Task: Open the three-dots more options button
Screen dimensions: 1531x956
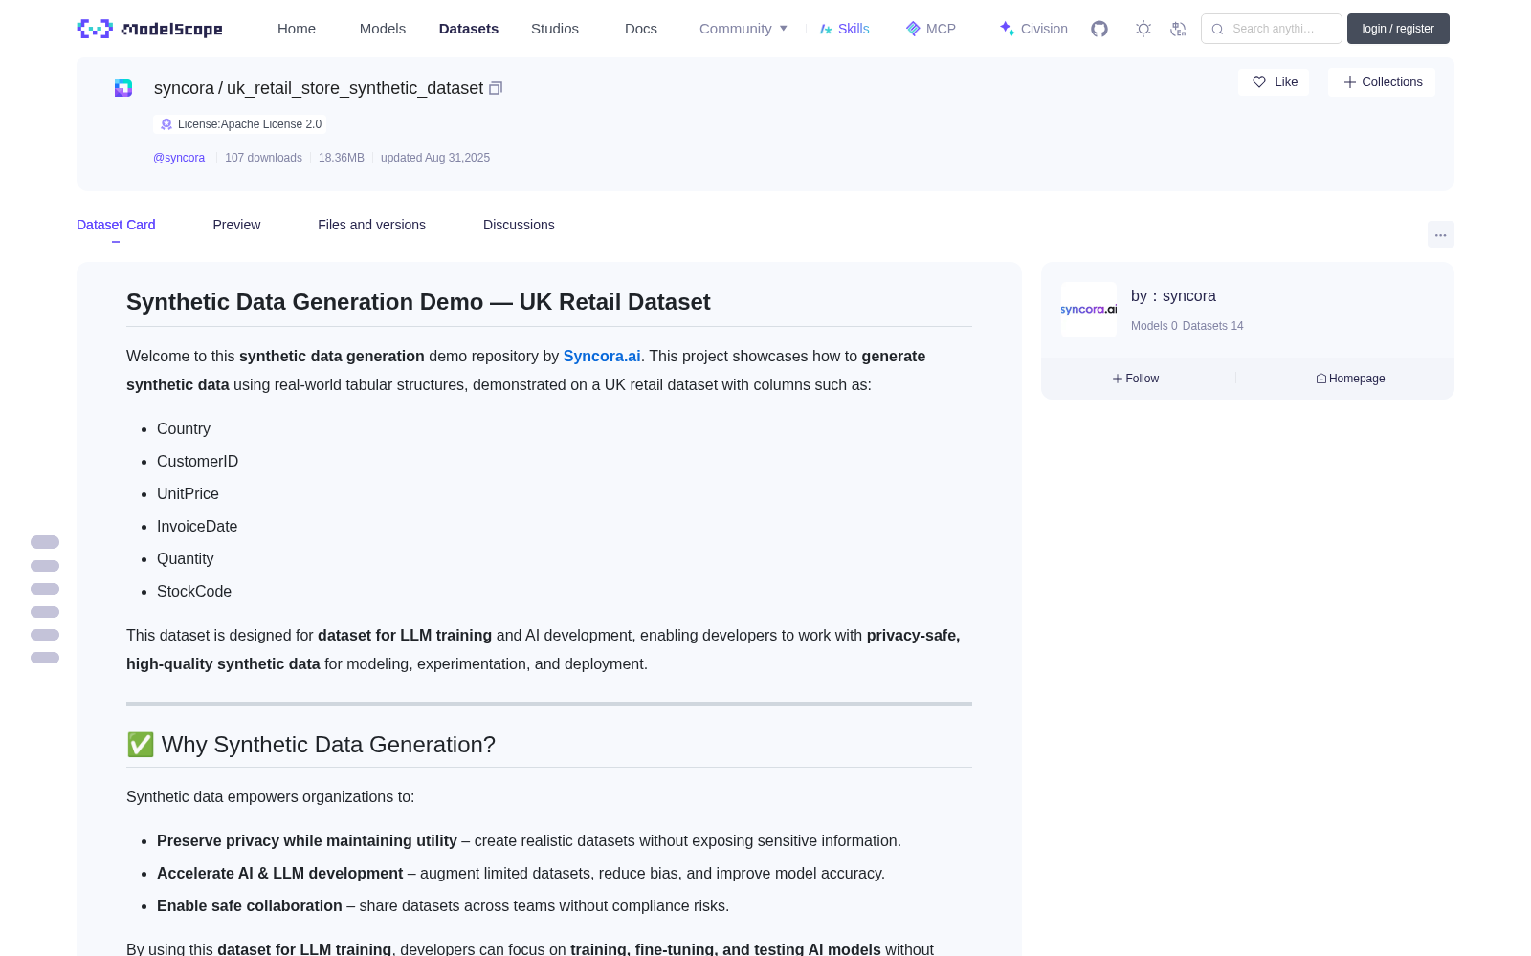Action: (1440, 234)
